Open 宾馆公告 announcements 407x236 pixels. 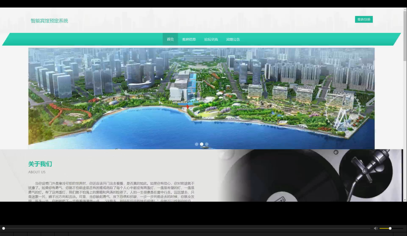(x=233, y=39)
